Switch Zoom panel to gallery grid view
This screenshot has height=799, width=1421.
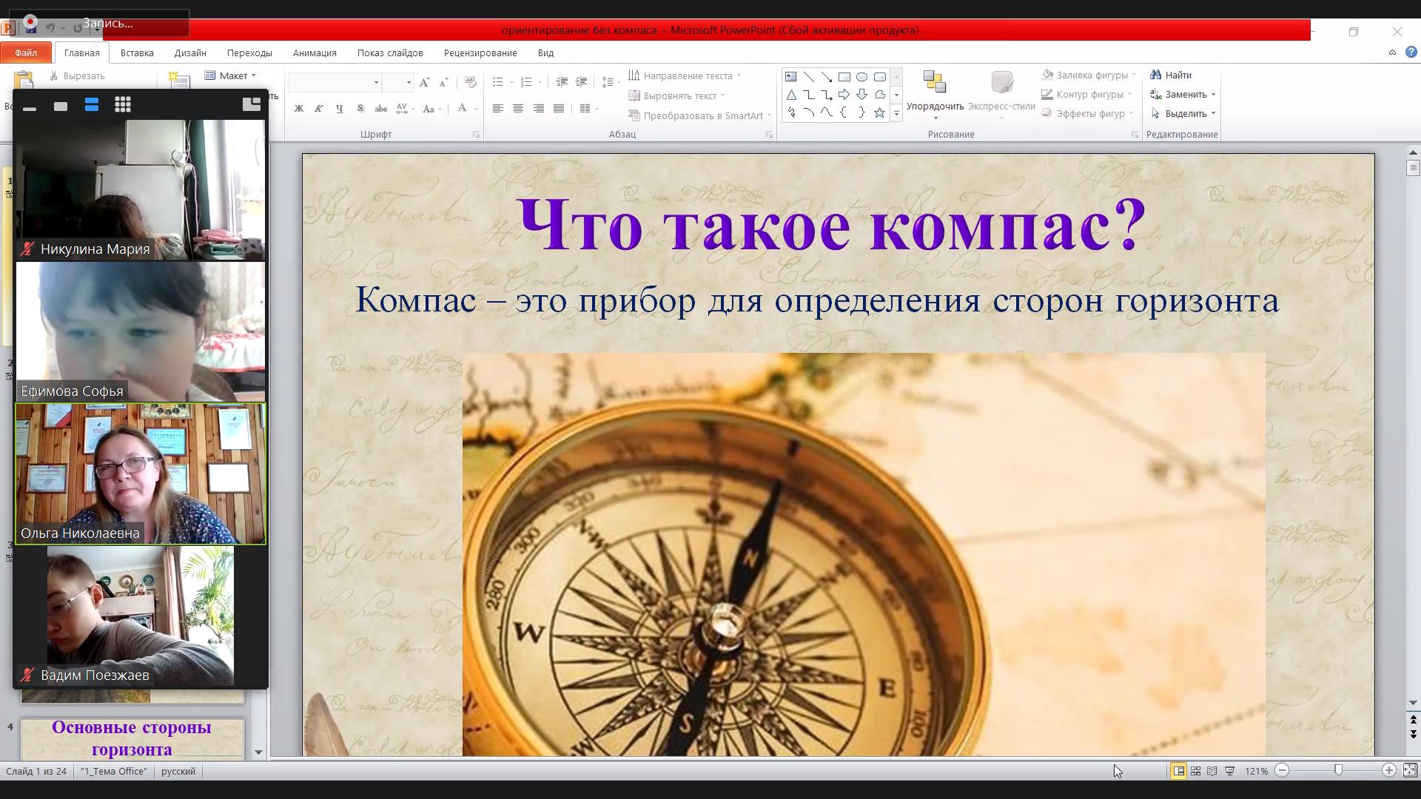[x=123, y=105]
